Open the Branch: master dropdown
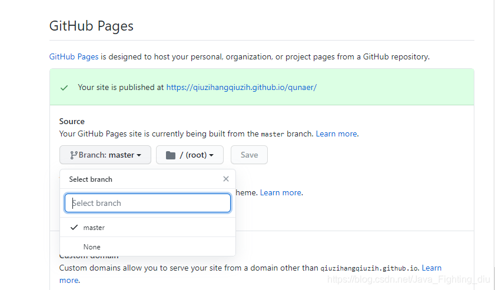Image resolution: width=495 pixels, height=290 pixels. pos(105,155)
